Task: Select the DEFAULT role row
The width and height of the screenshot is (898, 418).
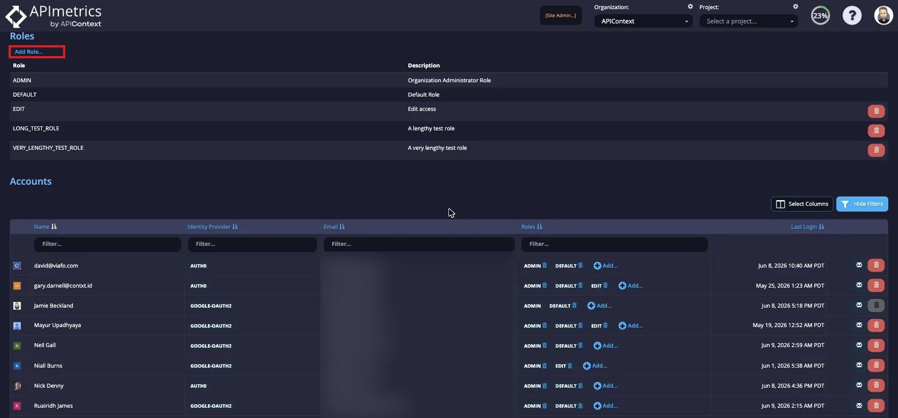Action: click(x=449, y=94)
